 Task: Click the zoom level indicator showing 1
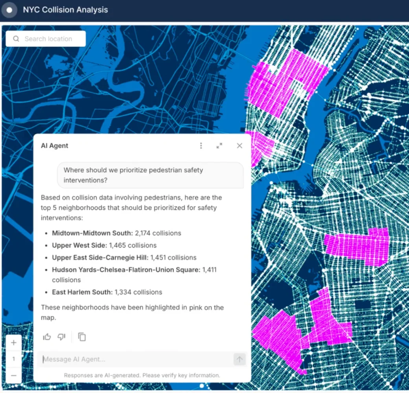[x=14, y=359]
